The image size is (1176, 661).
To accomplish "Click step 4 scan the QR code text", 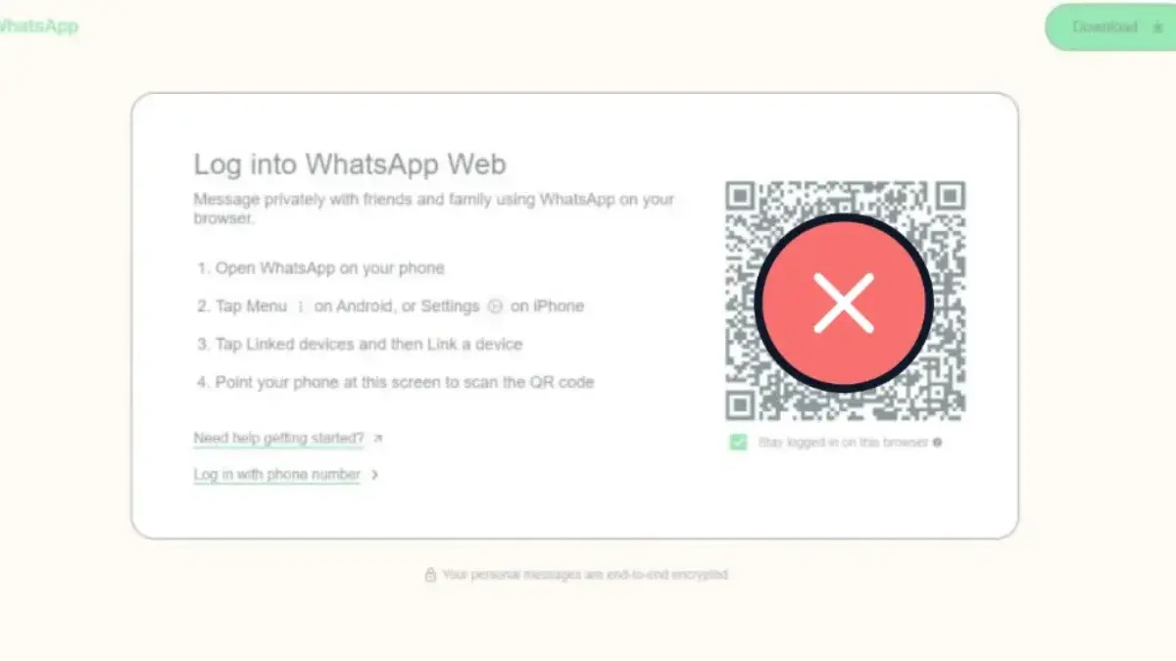I will click(x=405, y=382).
